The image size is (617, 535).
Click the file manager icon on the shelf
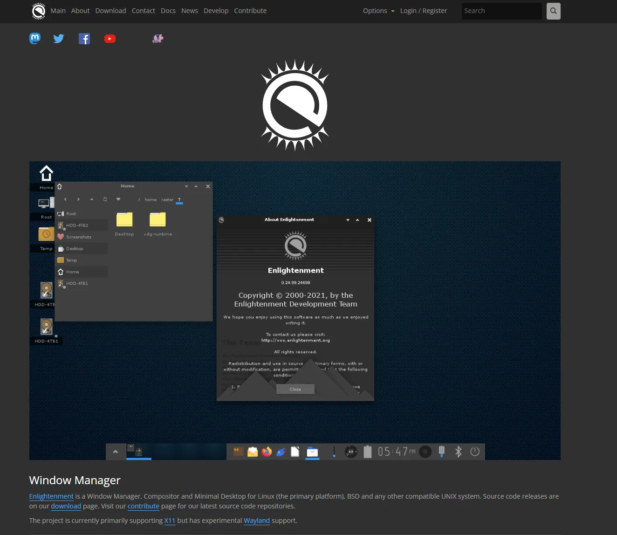point(312,452)
